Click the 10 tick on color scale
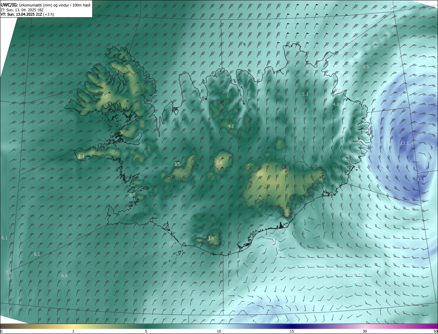The image size is (438, 334). tap(219, 331)
